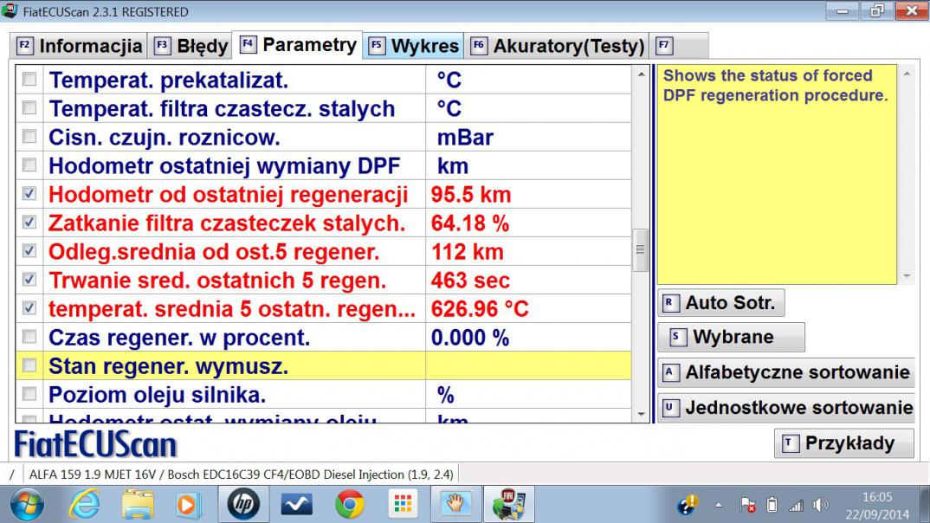Open Action Center flag icon
Viewport: 930px width, 523px height.
(x=748, y=505)
